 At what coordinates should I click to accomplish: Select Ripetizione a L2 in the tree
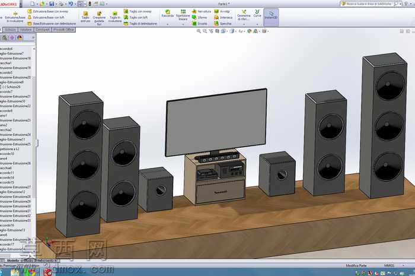tap(9, 149)
